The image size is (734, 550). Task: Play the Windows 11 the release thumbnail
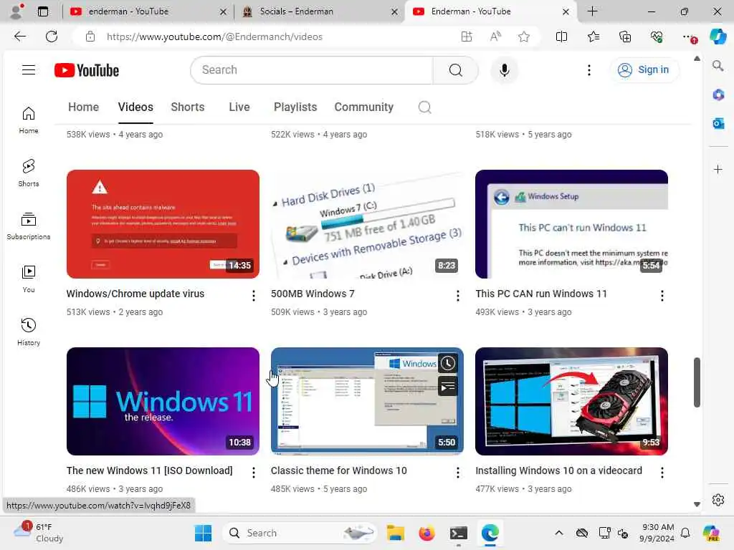coord(163,401)
